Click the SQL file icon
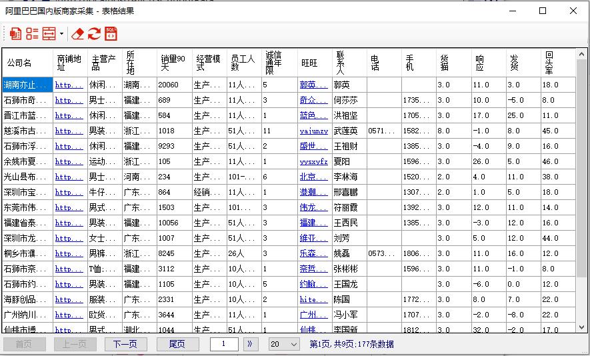 click(111, 33)
